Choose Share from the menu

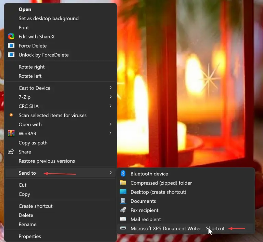(x=61, y=152)
